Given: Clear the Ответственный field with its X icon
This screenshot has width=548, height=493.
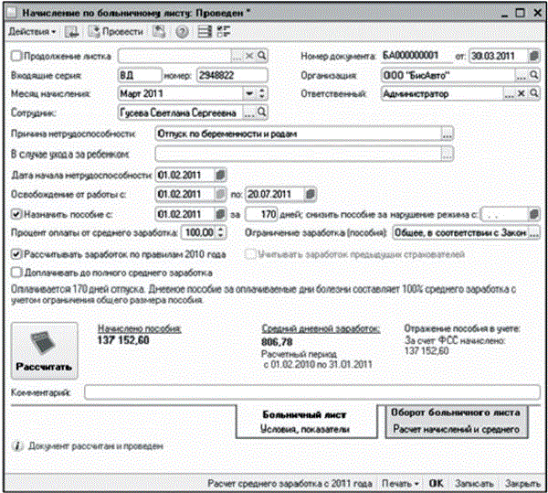Looking at the screenshot, I should click(x=521, y=93).
